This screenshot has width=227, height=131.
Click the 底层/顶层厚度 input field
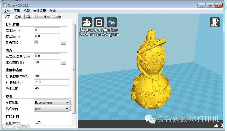[x=47, y=56]
